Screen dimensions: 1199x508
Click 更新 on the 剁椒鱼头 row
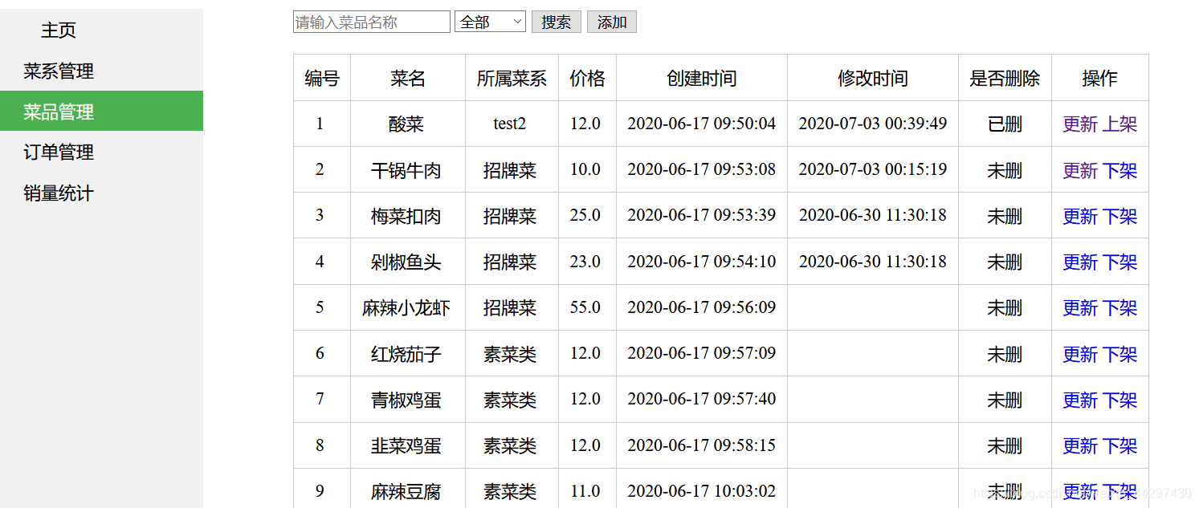pos(1080,262)
